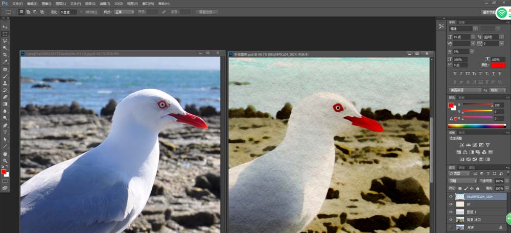Open the 滤镜(T) menu
The image size is (511, 233).
(x=105, y=4)
